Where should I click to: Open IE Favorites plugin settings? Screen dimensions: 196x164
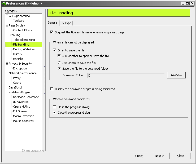[x=21, y=102]
